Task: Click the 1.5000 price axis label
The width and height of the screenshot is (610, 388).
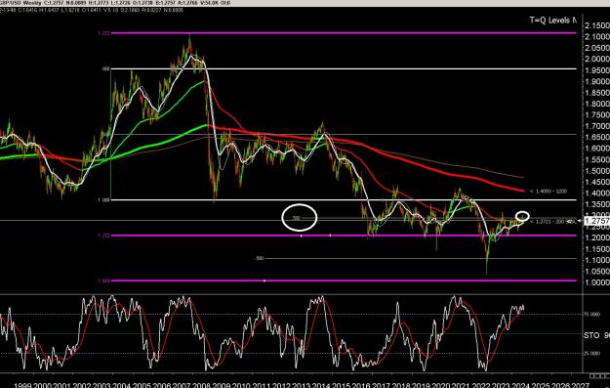Action: click(597, 171)
